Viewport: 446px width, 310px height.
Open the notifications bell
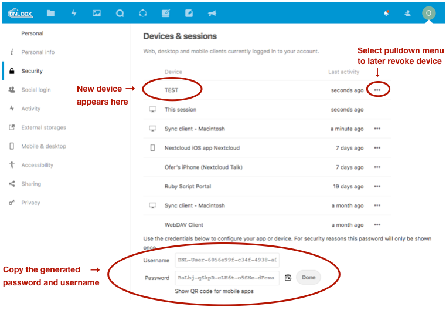(x=386, y=13)
